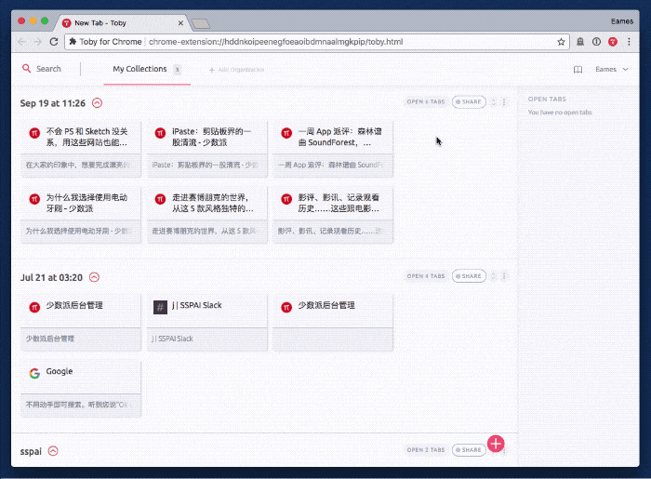
Task: Collapse the Jul 21 at 03:20 collection
Action: click(x=94, y=277)
